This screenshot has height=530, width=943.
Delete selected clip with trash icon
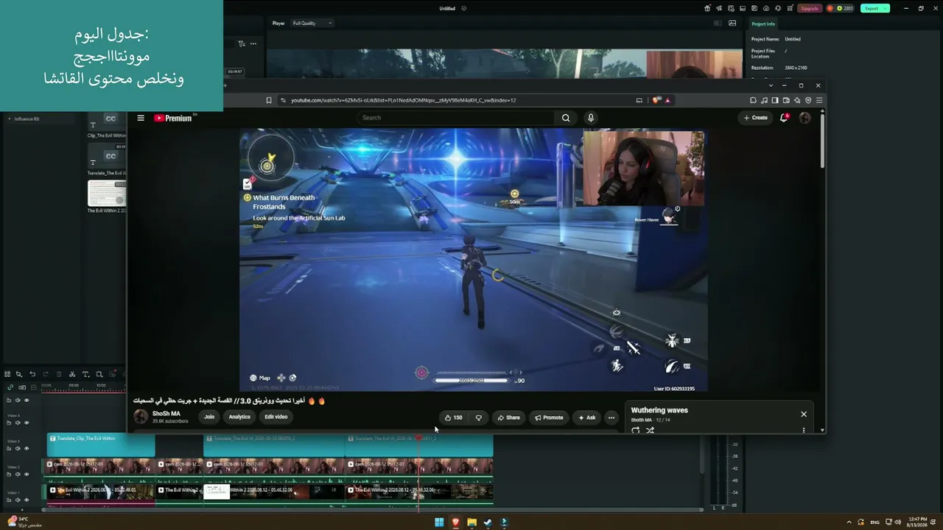[x=59, y=374]
